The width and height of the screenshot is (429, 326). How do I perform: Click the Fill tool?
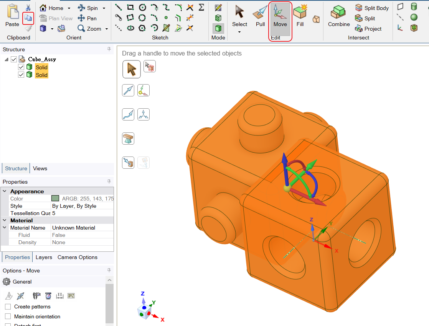coord(300,16)
